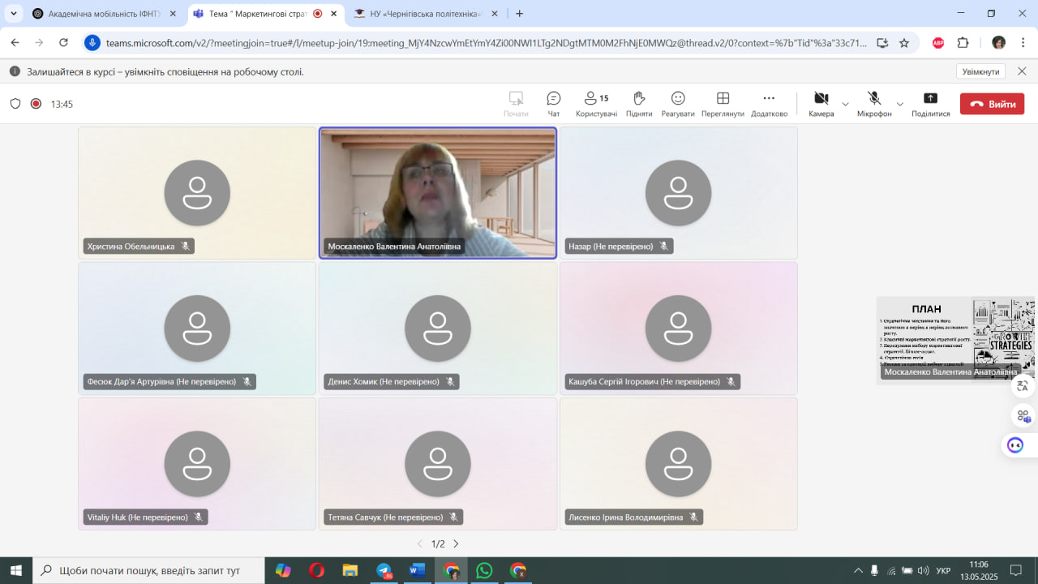Image resolution: width=1038 pixels, height=584 pixels.
Task: Go to next page of participants
Action: [x=456, y=543]
